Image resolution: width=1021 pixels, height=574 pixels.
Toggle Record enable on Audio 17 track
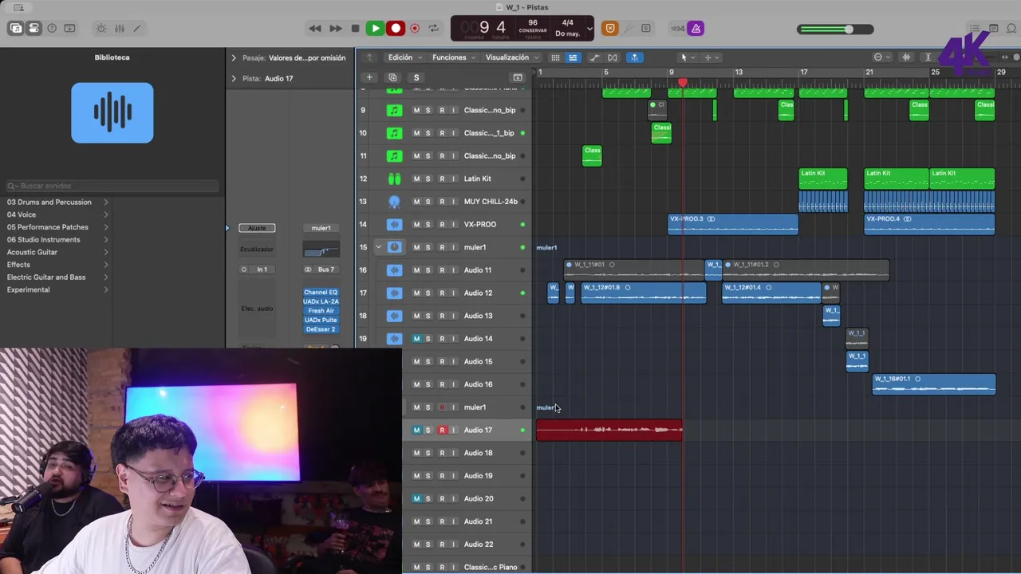(x=442, y=431)
